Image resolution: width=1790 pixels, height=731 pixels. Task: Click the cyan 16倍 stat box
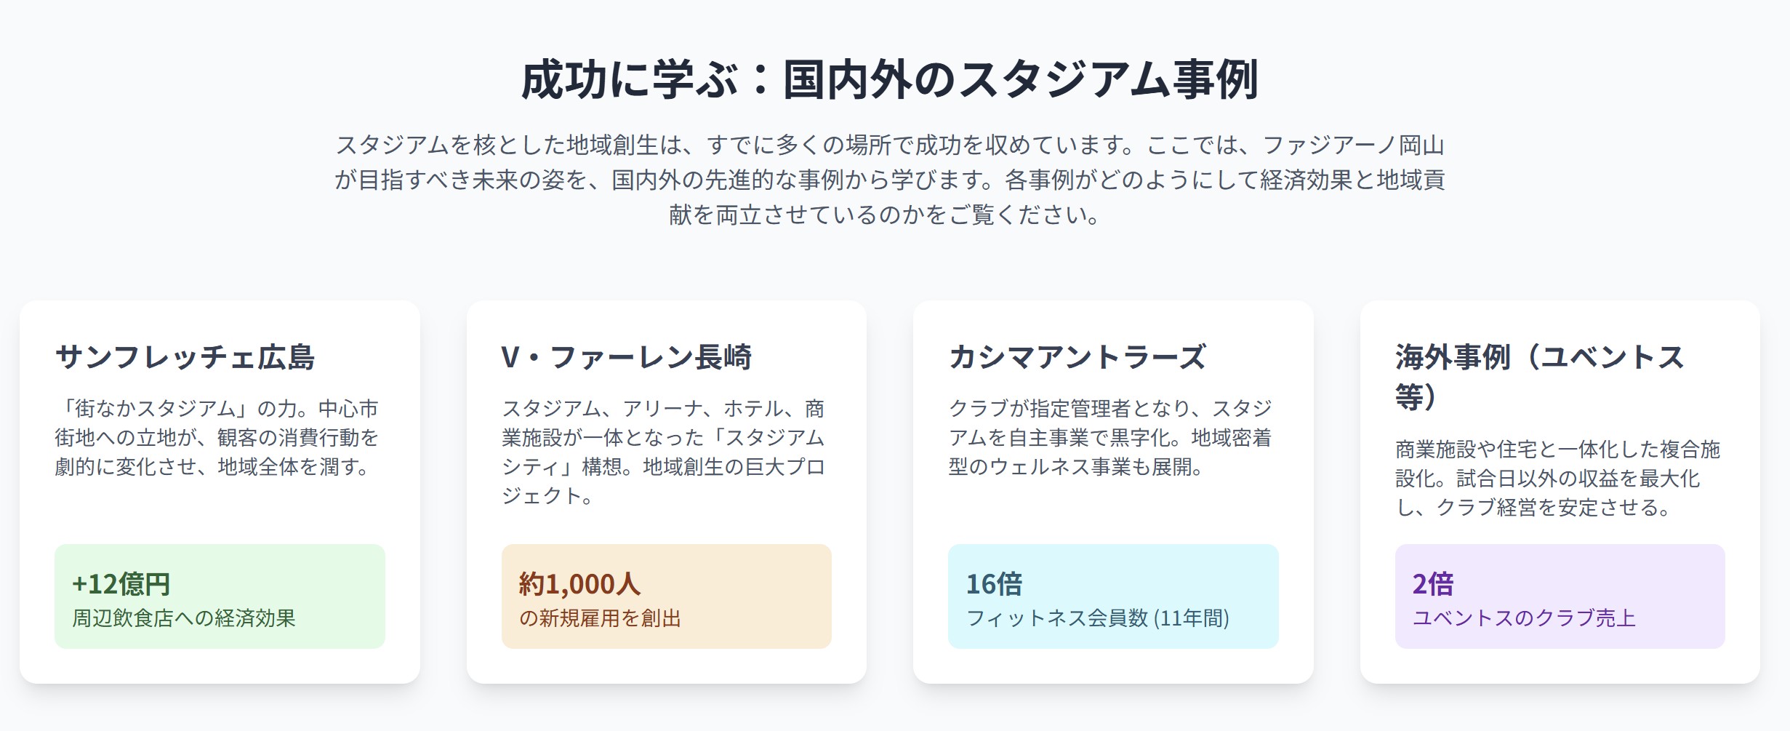pos(1113,596)
